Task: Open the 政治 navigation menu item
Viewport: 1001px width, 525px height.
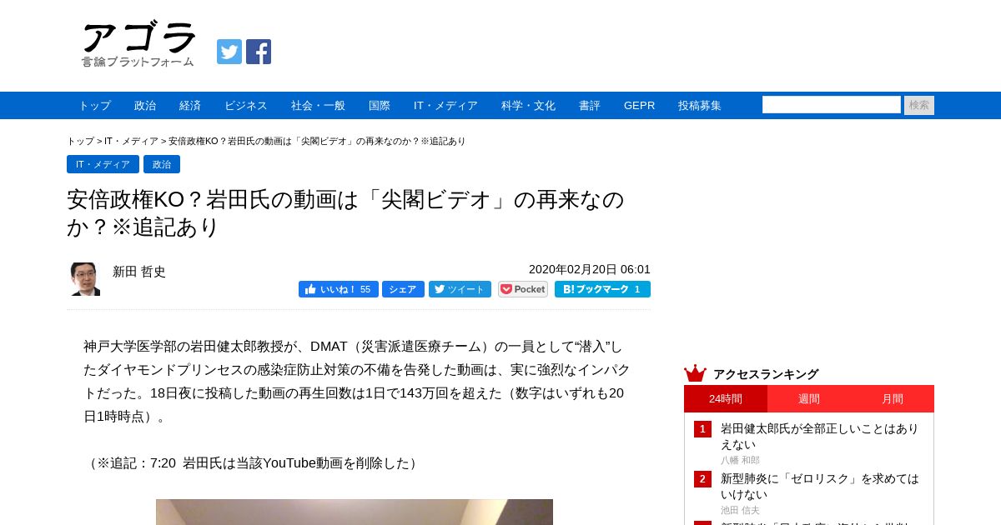Action: (145, 106)
